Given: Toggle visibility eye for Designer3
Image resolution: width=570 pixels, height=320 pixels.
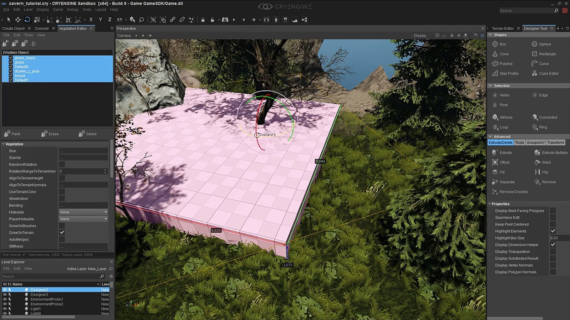Looking at the screenshot, I should (5, 295).
